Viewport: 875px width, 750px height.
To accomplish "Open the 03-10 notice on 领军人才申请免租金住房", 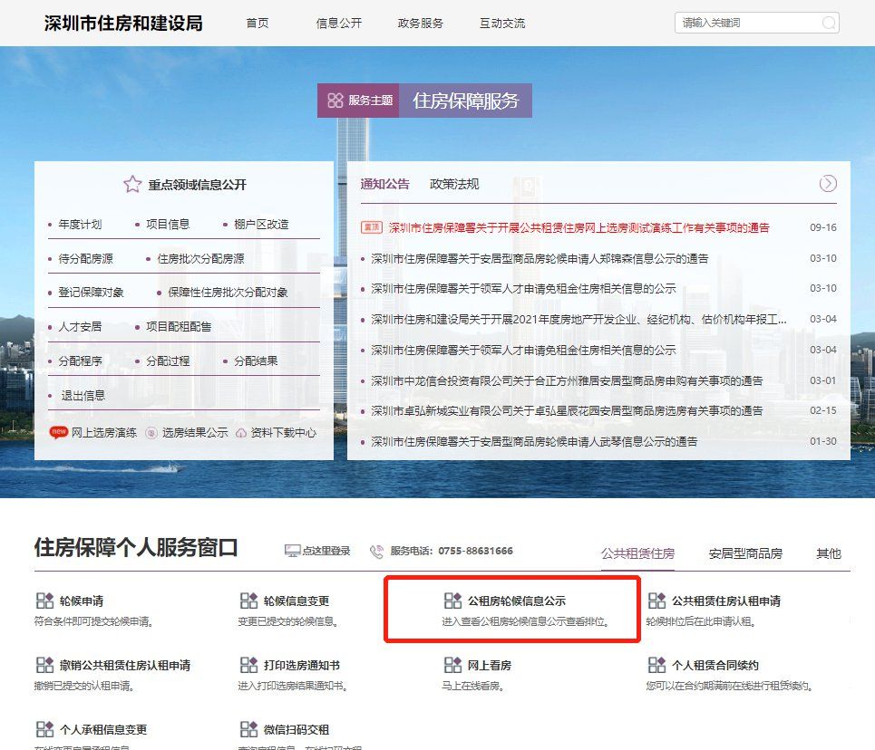I will coord(523,288).
